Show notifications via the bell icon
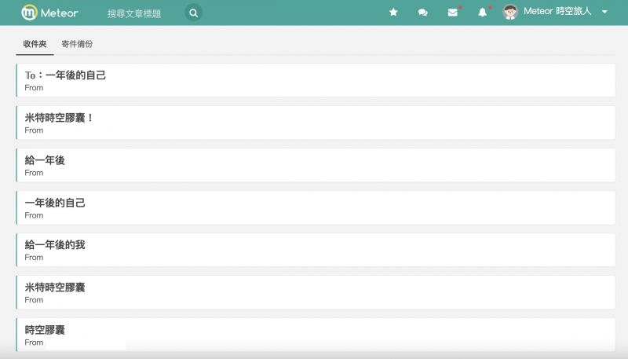Screen dimensions: 628x359 [x=483, y=13]
